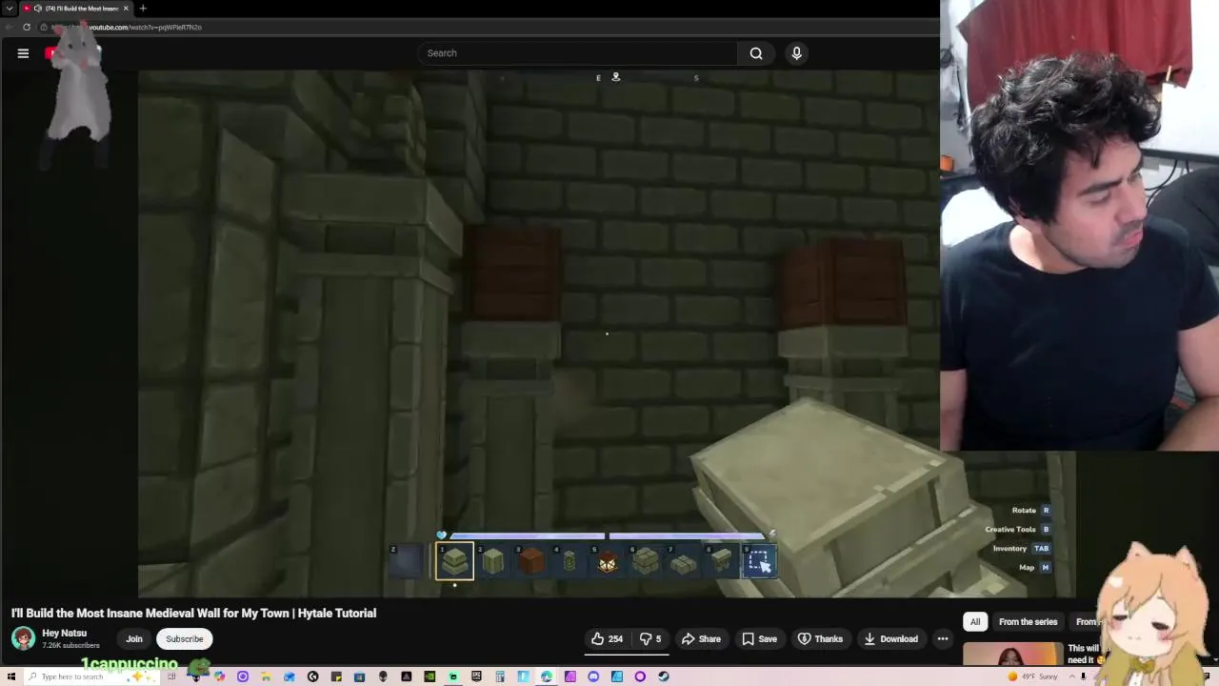Click the Thanks button
This screenshot has width=1219, height=686.
click(820, 639)
